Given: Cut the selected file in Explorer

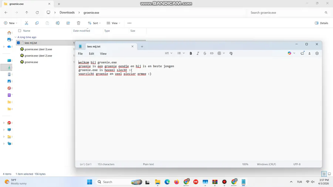Looking at the screenshot, I should pyautogui.click(x=26, y=23).
